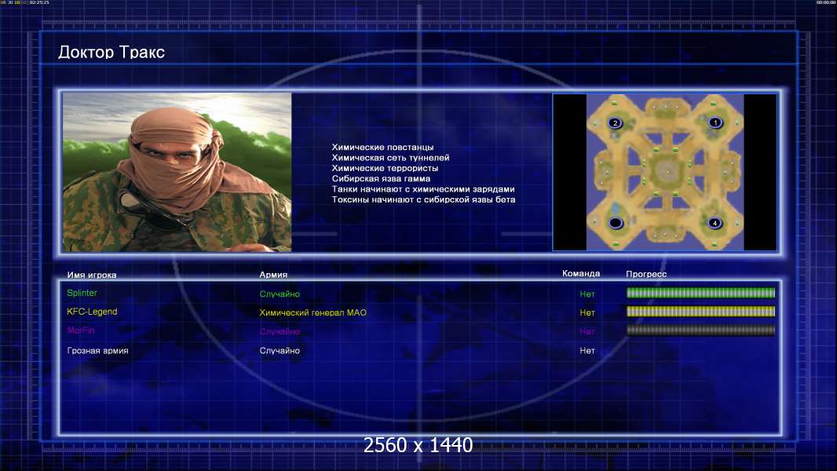Image resolution: width=837 pixels, height=471 pixels.
Task: Click Грозная армия's team value 'Нет'
Action: click(587, 350)
